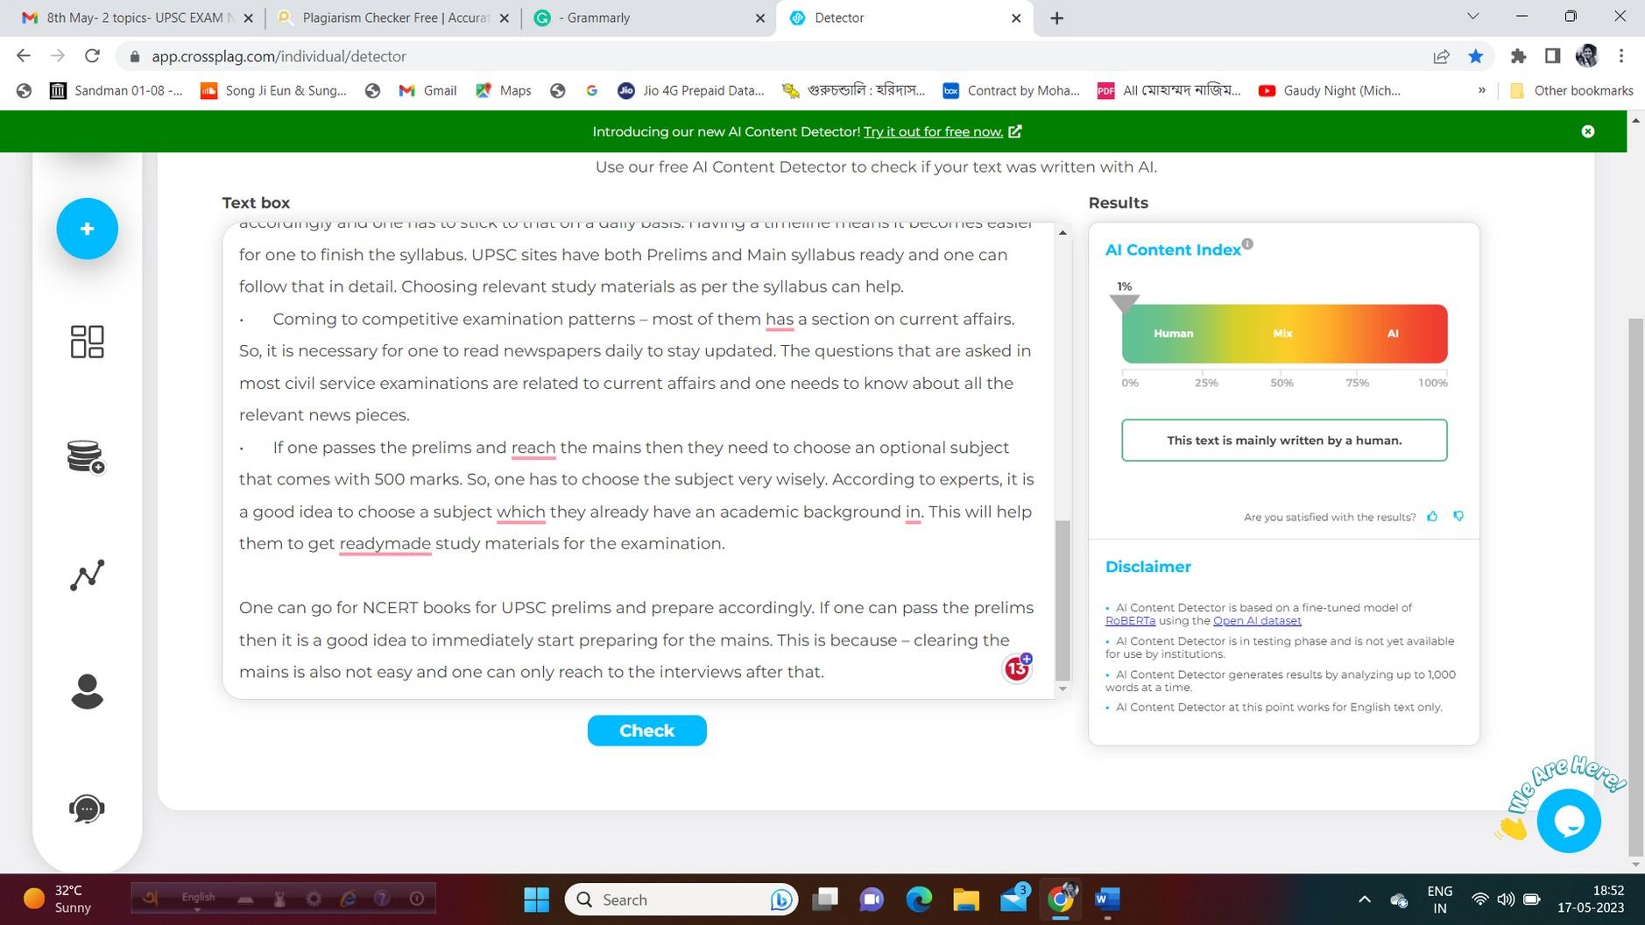The image size is (1645, 925).
Task: Open the Open AI dataset link
Action: pos(1257,620)
